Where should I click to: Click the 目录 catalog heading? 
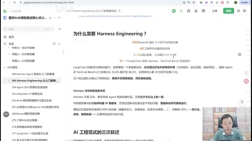[11, 44]
